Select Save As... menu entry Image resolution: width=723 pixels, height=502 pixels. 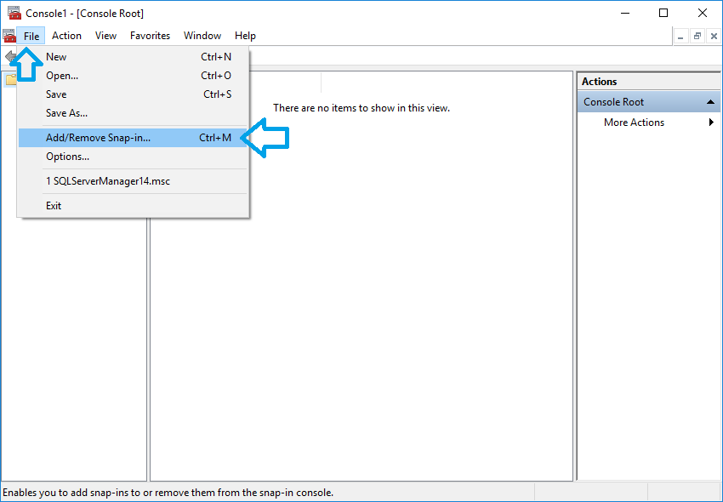(x=66, y=113)
